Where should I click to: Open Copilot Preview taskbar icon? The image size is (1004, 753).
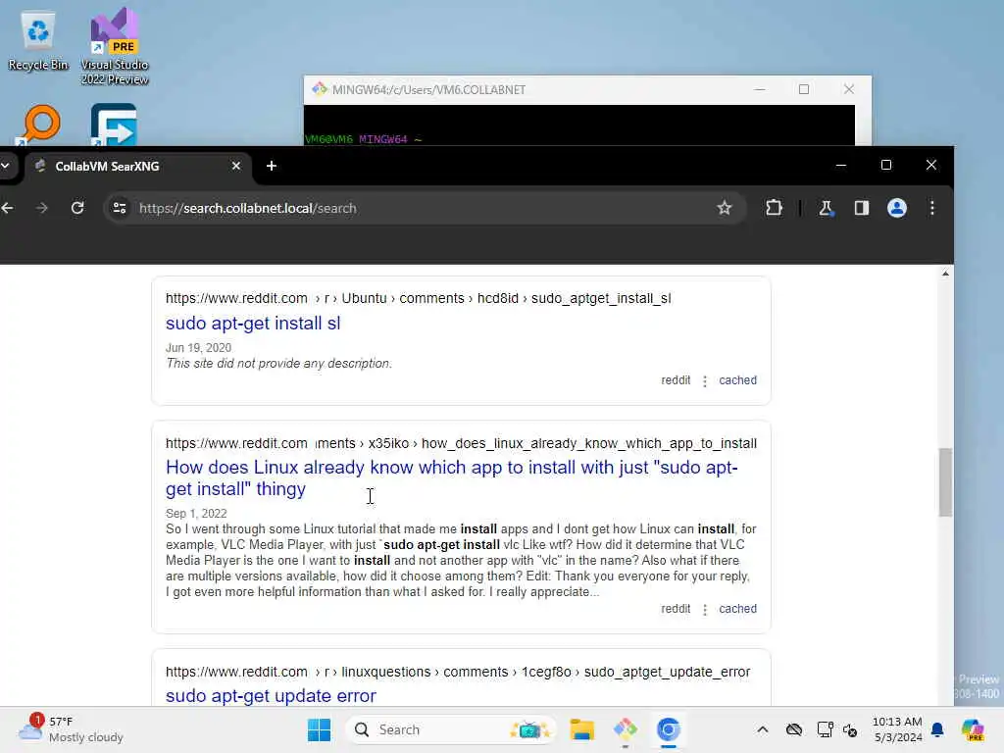pos(973,729)
